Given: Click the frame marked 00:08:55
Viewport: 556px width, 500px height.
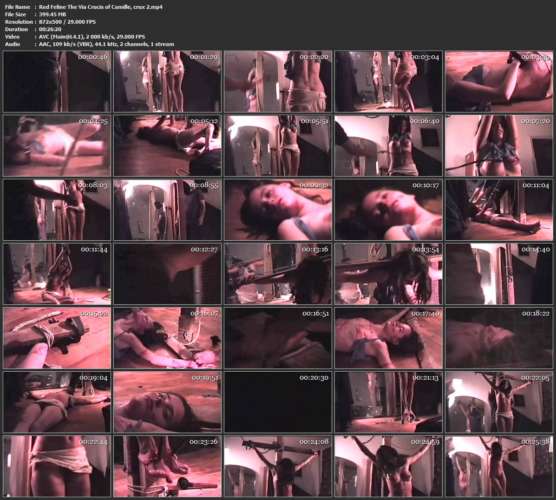Looking at the screenshot, I should [x=167, y=210].
